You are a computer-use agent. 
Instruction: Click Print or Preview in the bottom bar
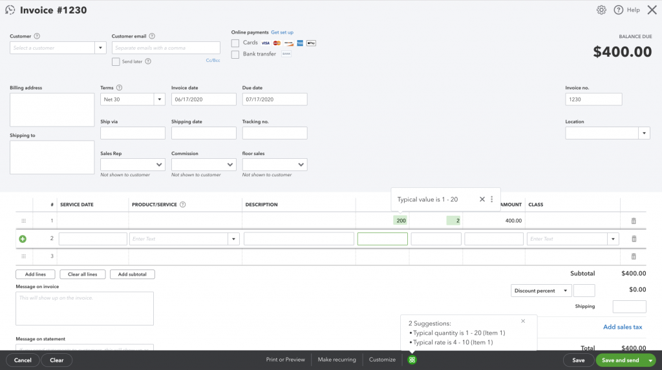click(285, 360)
